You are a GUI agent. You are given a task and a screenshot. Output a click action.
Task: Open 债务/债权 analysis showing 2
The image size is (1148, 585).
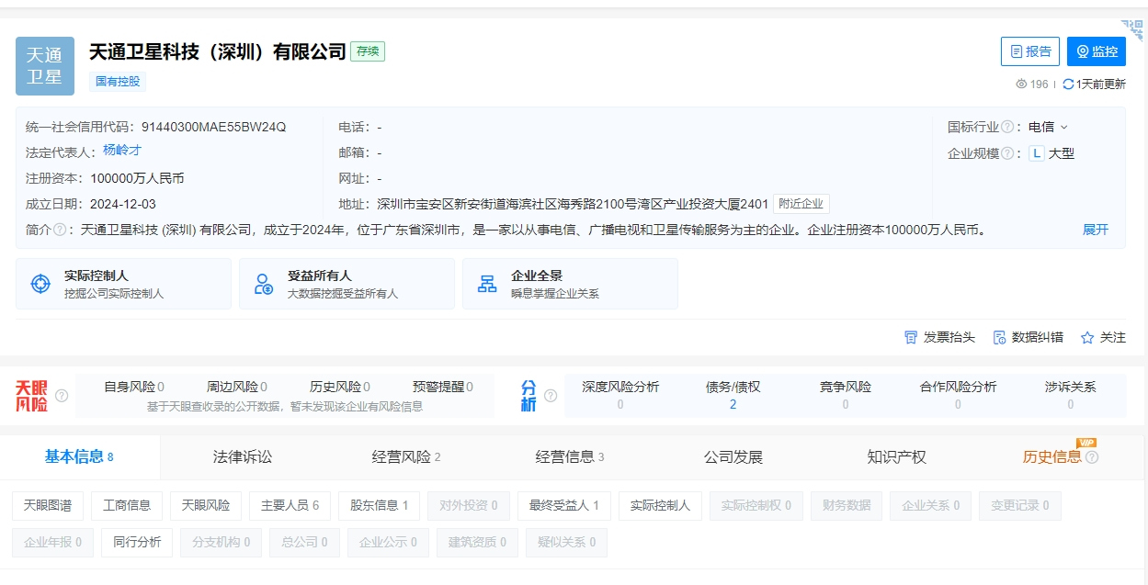[733, 395]
